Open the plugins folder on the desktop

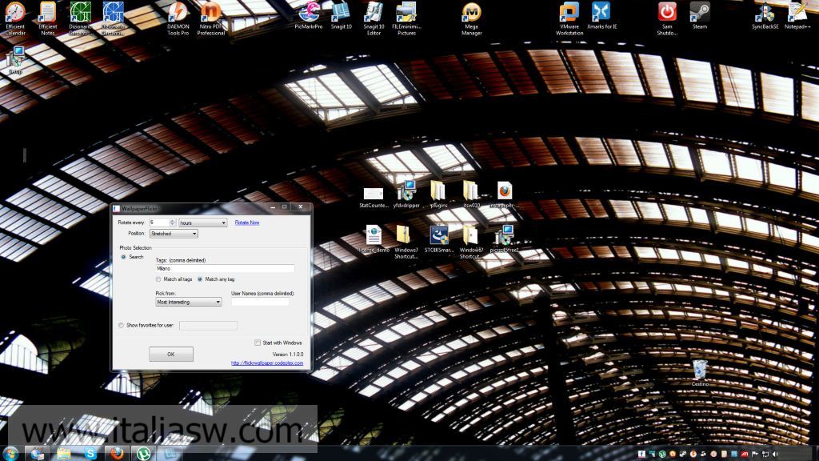click(438, 194)
